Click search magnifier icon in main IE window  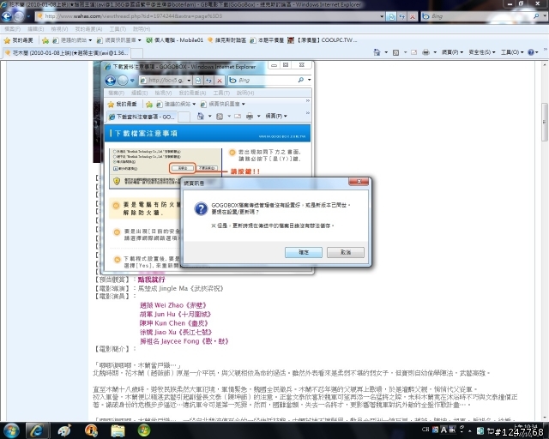[536, 16]
